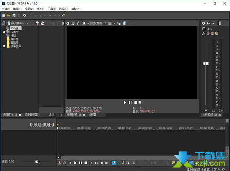Viewport: 230px width, 171px height.
Task: Click the extract audio from CD icon
Action: (43, 23)
